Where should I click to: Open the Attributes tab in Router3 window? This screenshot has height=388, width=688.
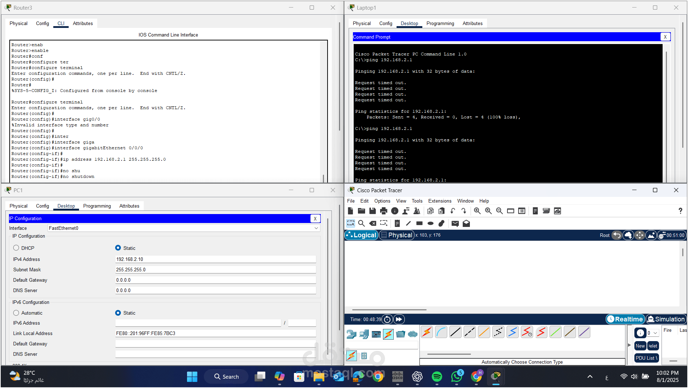83,23
